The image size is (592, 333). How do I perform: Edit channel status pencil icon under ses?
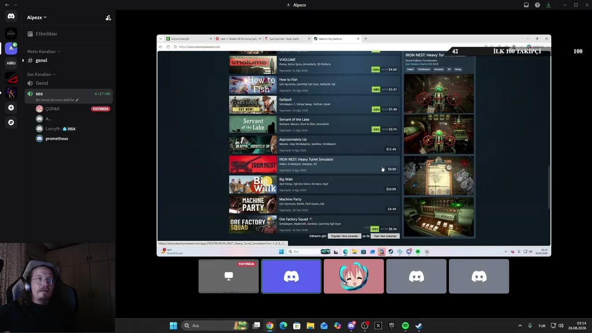pyautogui.click(x=77, y=100)
